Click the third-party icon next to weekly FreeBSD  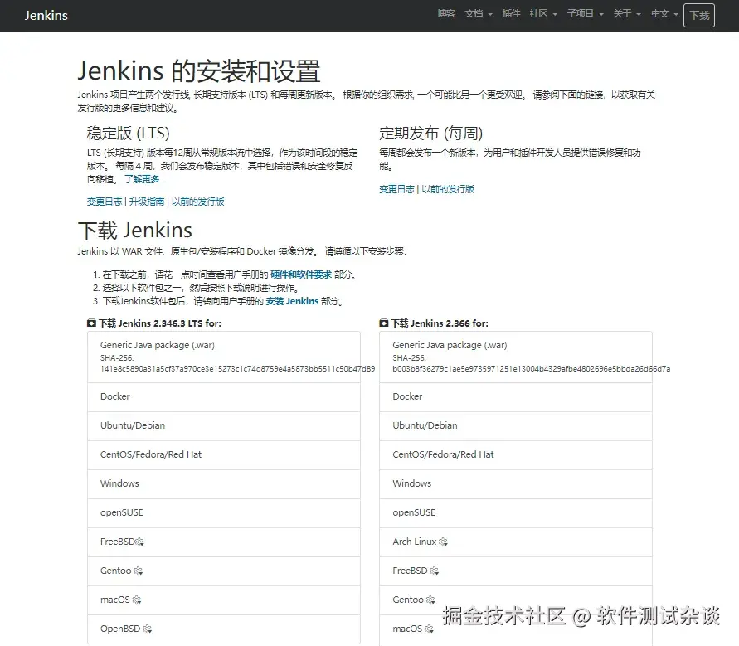point(434,571)
